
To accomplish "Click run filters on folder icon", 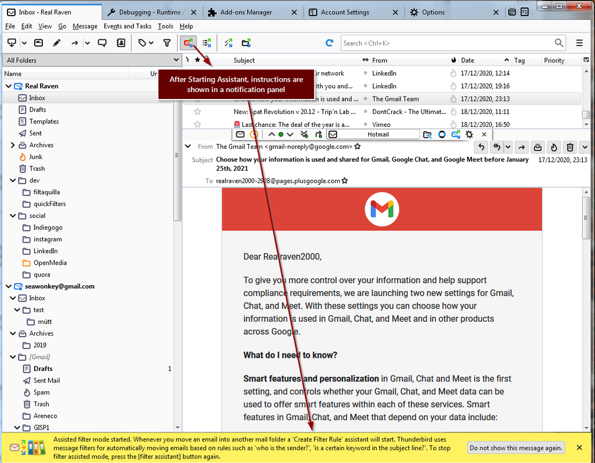I will [246, 43].
